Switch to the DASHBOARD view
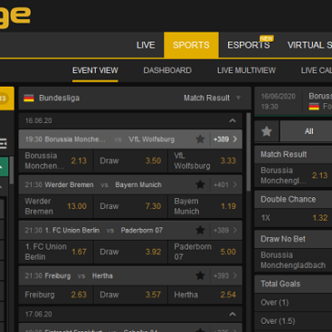 point(167,71)
